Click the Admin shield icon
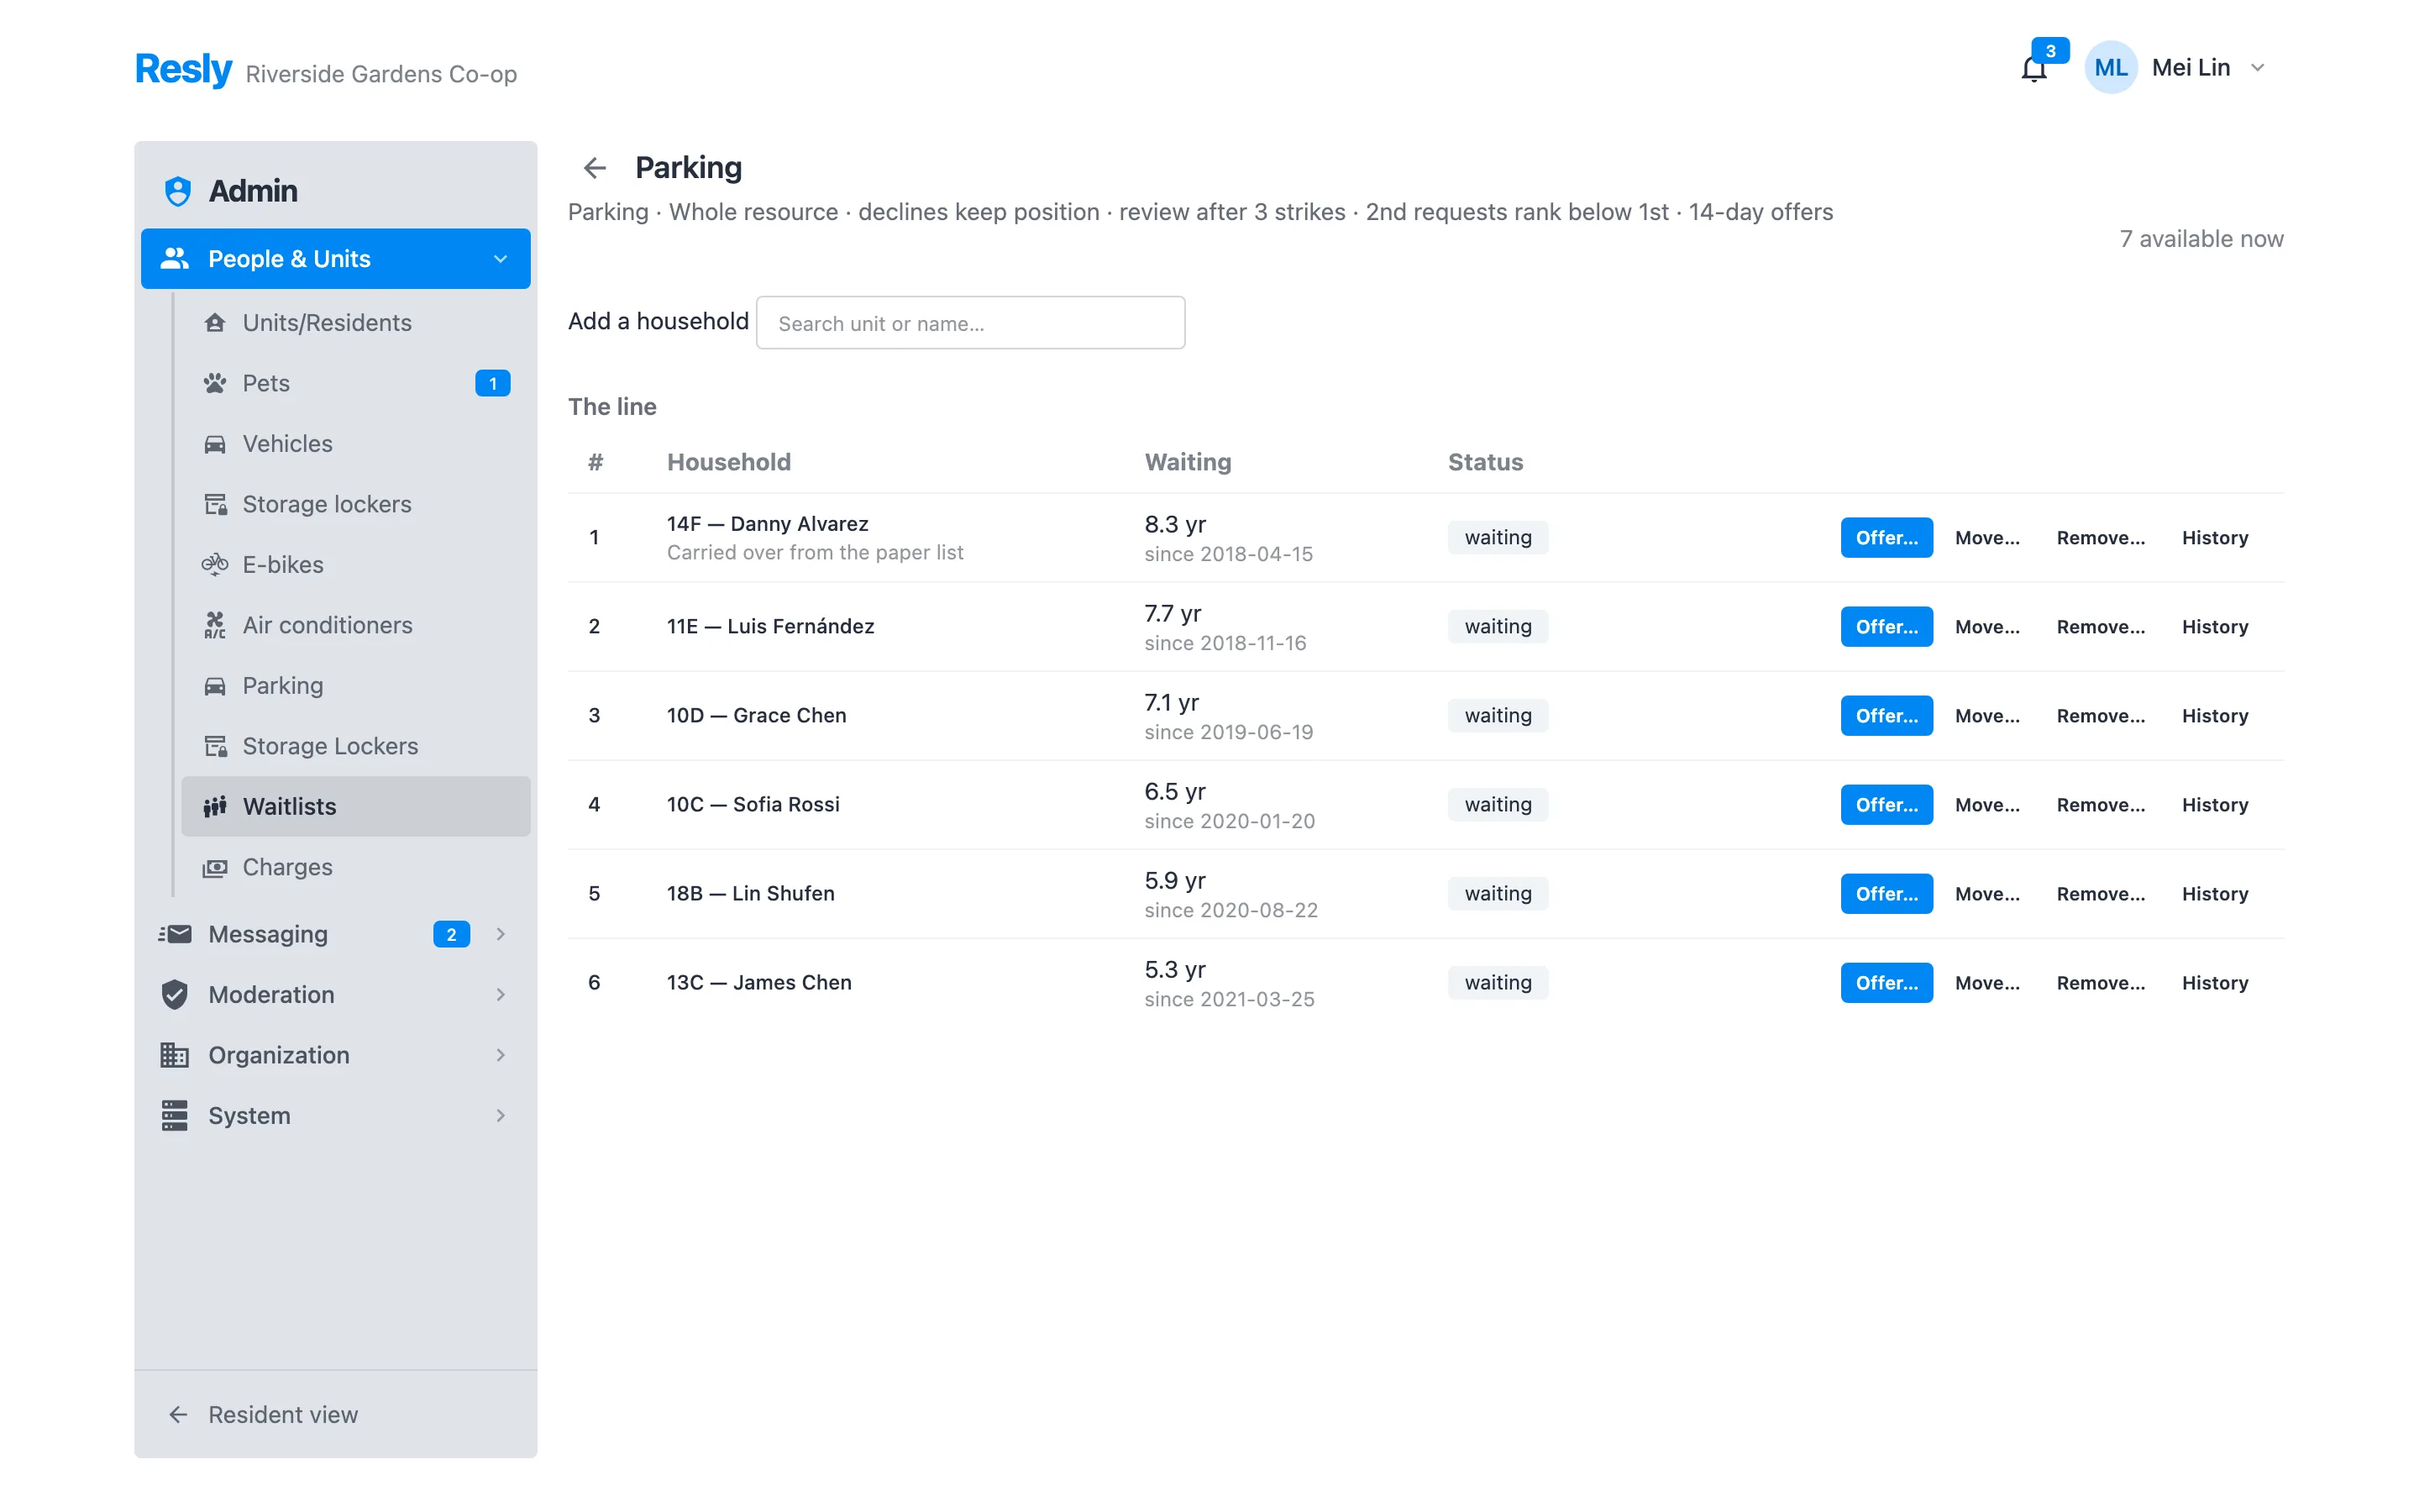Image resolution: width=2419 pixels, height=1512 pixels. pos(178,191)
